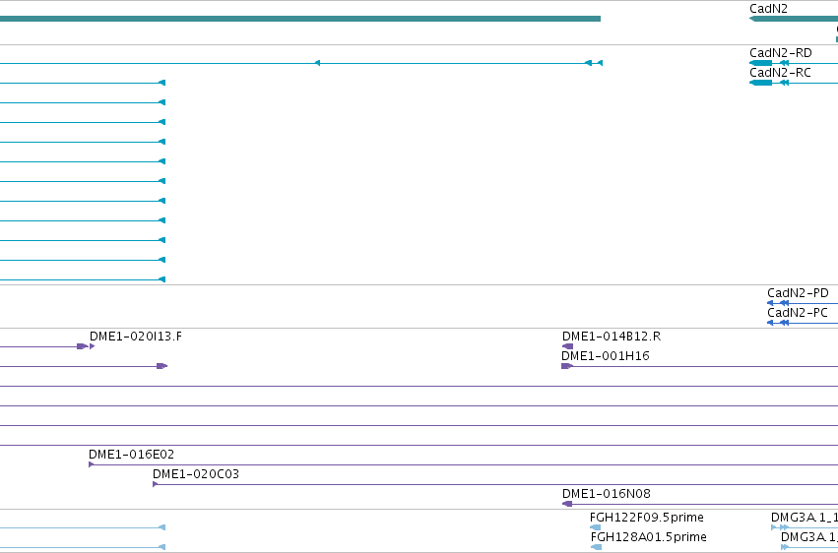This screenshot has width=838, height=553.
Task: Click the purple start block of DME1-001H16
Action: click(x=566, y=366)
